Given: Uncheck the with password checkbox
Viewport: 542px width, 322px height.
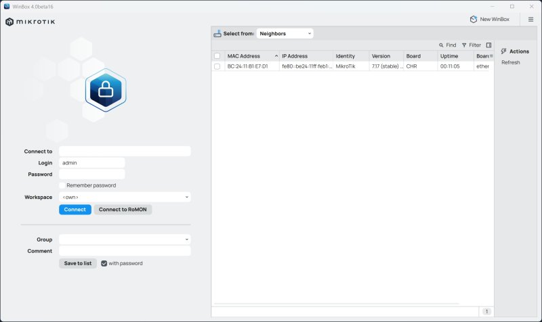Looking at the screenshot, I should pyautogui.click(x=104, y=263).
